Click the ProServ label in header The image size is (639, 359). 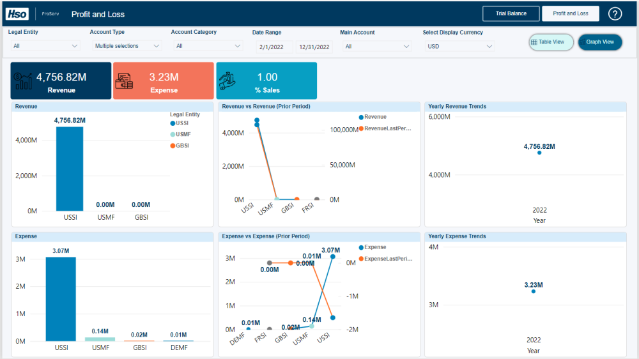pyautogui.click(x=50, y=14)
